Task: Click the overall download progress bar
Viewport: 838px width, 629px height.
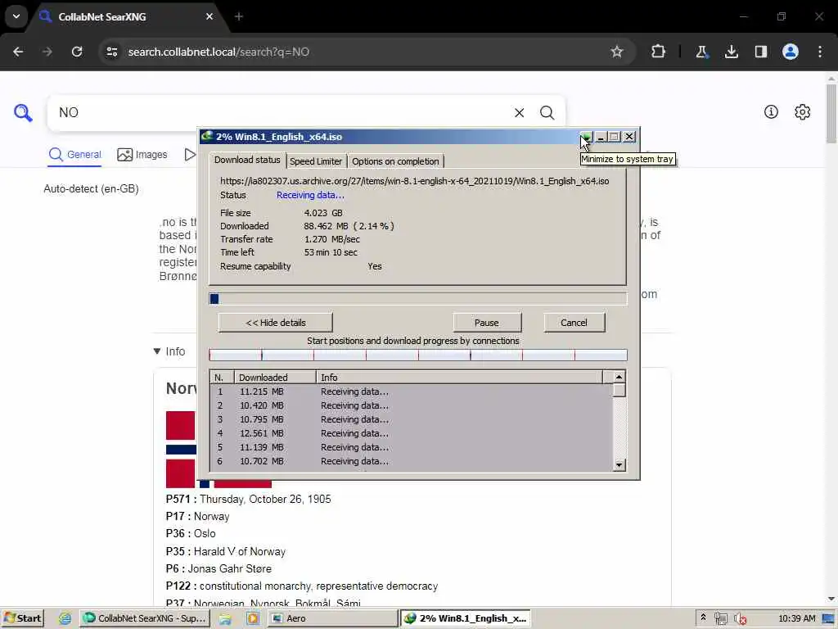Action: click(x=418, y=299)
